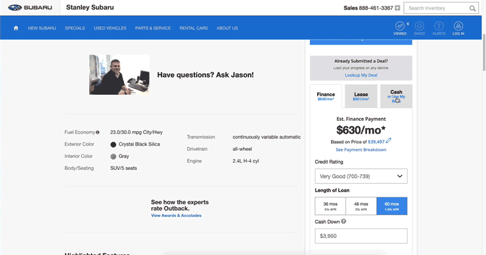Click "23.0/30.0 mpg City/Hwy" value
The image size is (486, 255).
(136, 132)
